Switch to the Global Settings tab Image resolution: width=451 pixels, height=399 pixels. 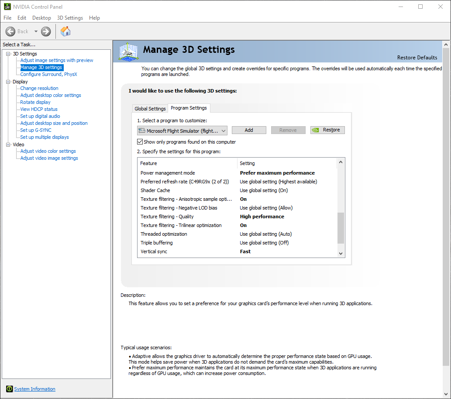coord(150,108)
